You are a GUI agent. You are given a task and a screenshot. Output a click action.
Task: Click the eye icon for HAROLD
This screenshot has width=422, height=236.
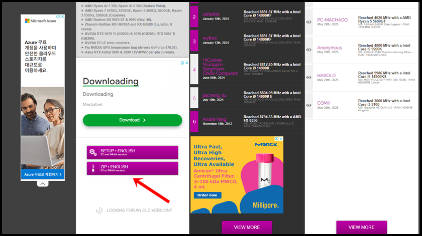pos(309,77)
